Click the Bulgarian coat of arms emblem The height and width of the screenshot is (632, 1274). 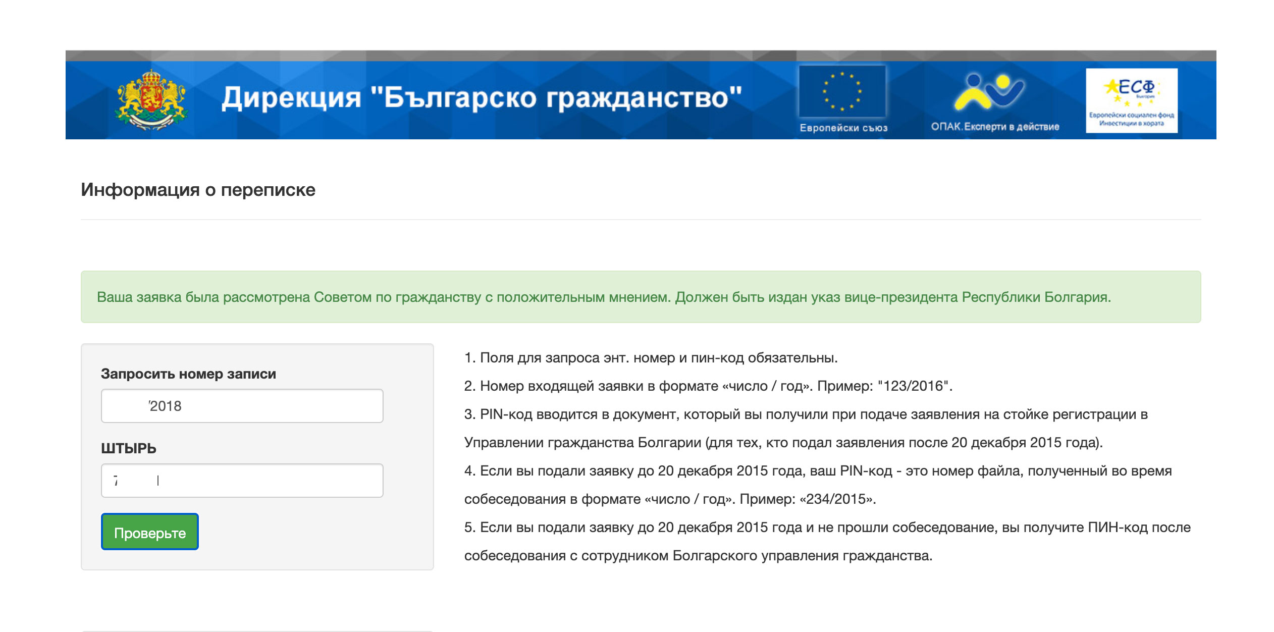(x=150, y=100)
